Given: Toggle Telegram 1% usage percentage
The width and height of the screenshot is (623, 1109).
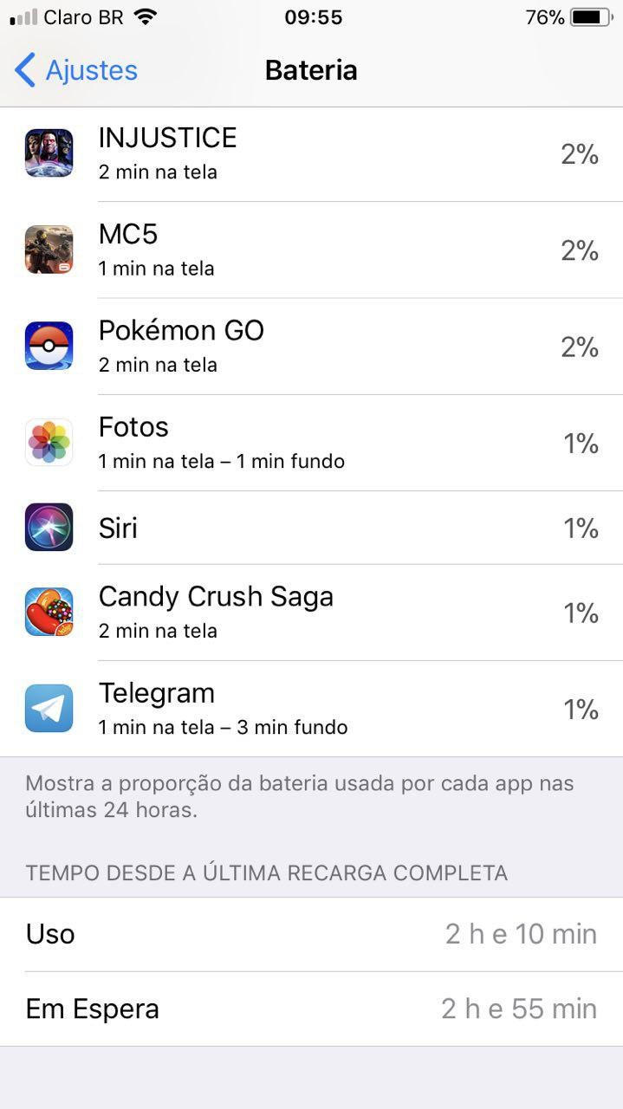Looking at the screenshot, I should (581, 709).
